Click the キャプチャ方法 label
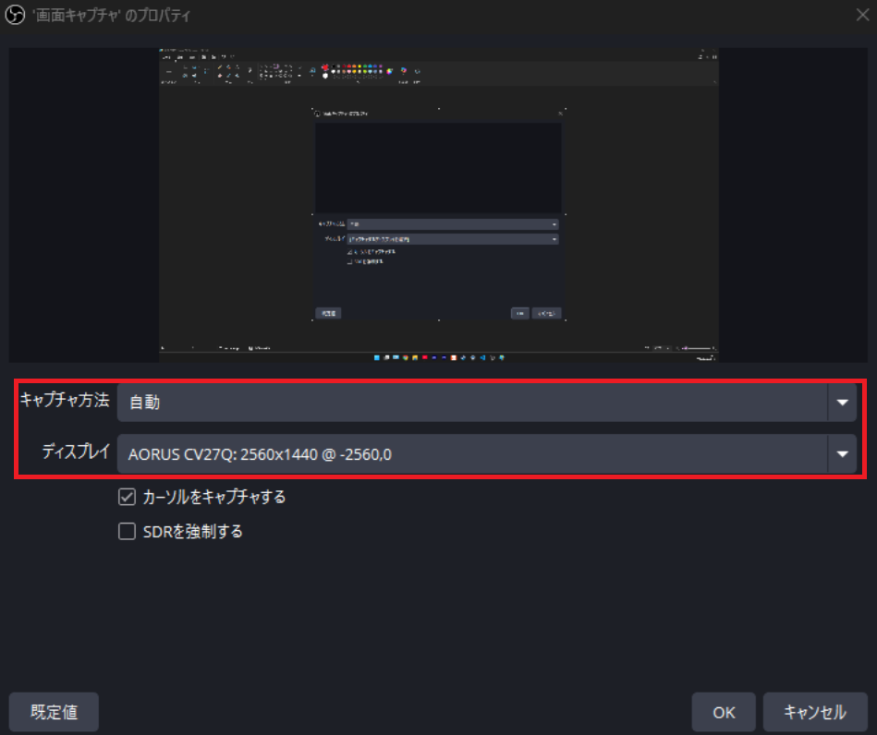This screenshot has width=877, height=735. [x=65, y=401]
